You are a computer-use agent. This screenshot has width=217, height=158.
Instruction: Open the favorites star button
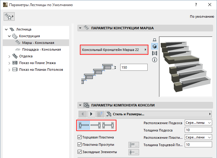9,16
